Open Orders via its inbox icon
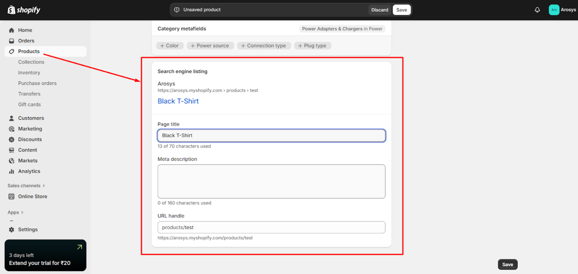578x274 pixels. (x=11, y=41)
